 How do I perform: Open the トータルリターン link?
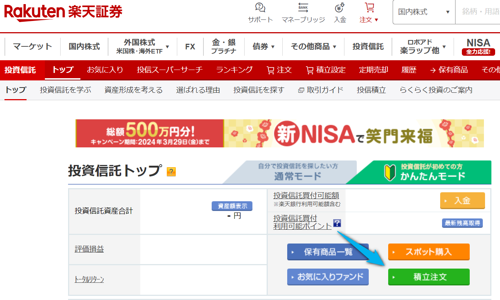pos(89,279)
